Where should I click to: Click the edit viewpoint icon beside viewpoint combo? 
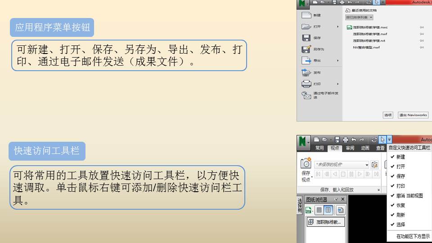click(x=374, y=165)
